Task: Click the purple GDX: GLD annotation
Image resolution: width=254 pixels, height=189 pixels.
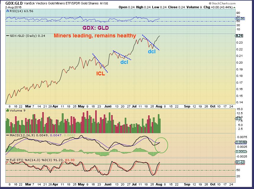Action: (96, 28)
